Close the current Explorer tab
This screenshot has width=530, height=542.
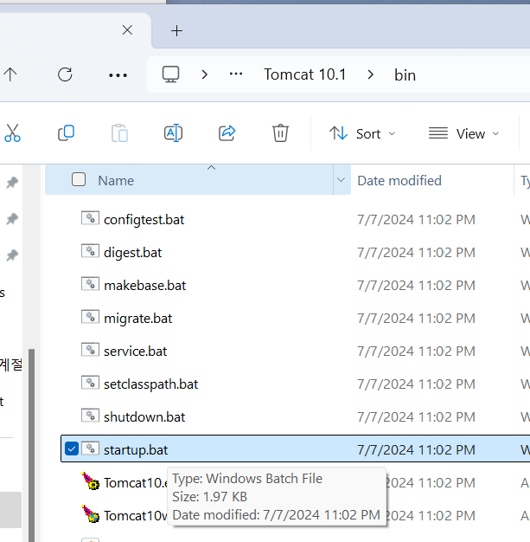point(127,30)
